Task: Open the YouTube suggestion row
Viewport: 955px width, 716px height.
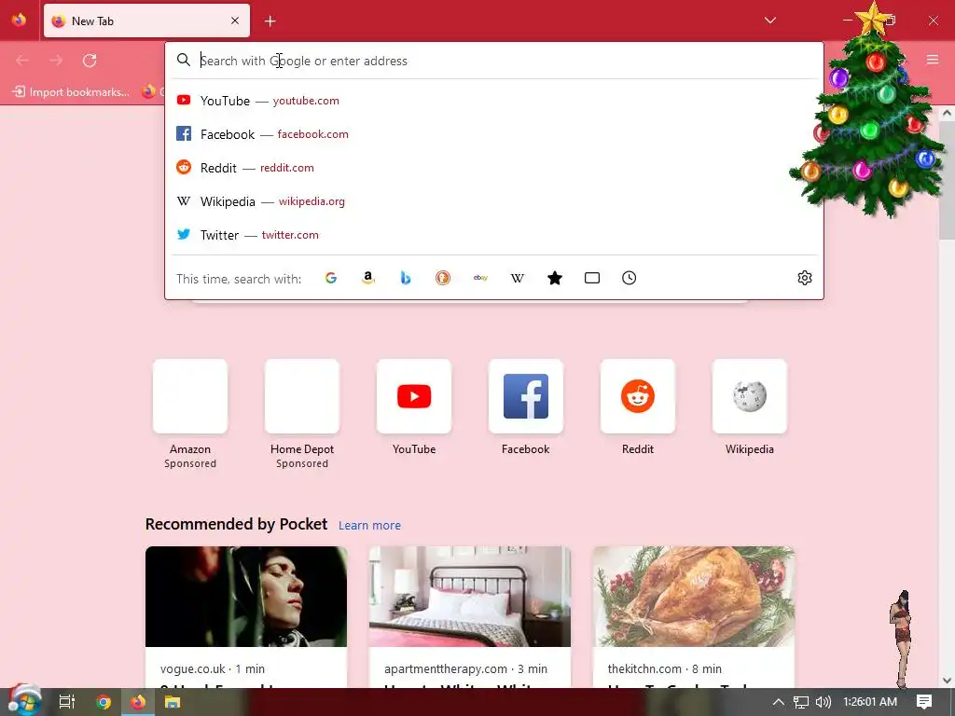Action: click(494, 101)
